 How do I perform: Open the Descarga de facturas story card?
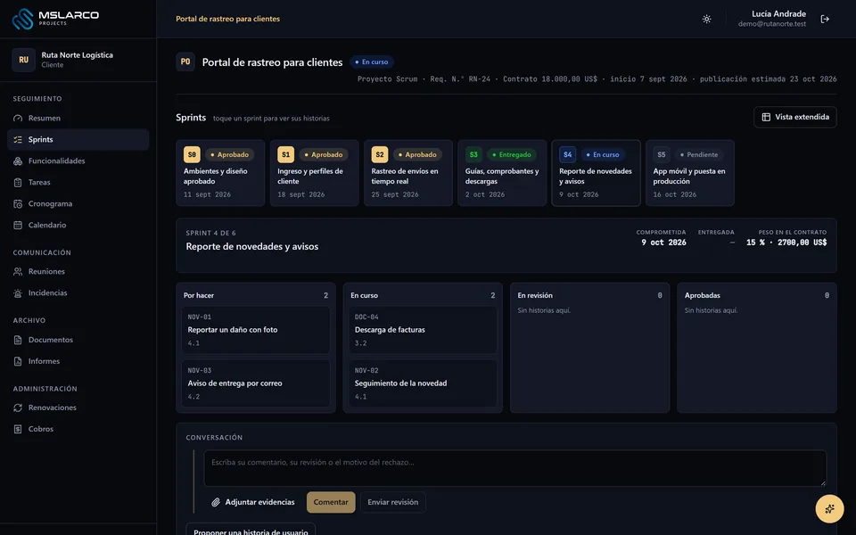(423, 330)
